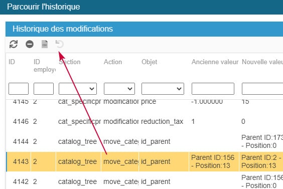The height and width of the screenshot is (189, 283).
Task: Click the undo arrow icon in toolbar
Action: point(60,44)
